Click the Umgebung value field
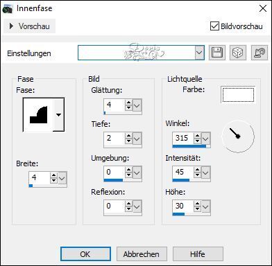The image size is (272, 266). [114, 172]
